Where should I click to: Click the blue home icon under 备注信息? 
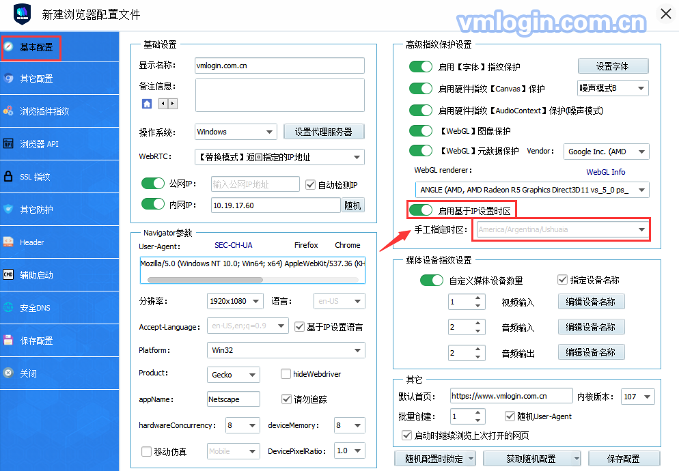[x=147, y=104]
